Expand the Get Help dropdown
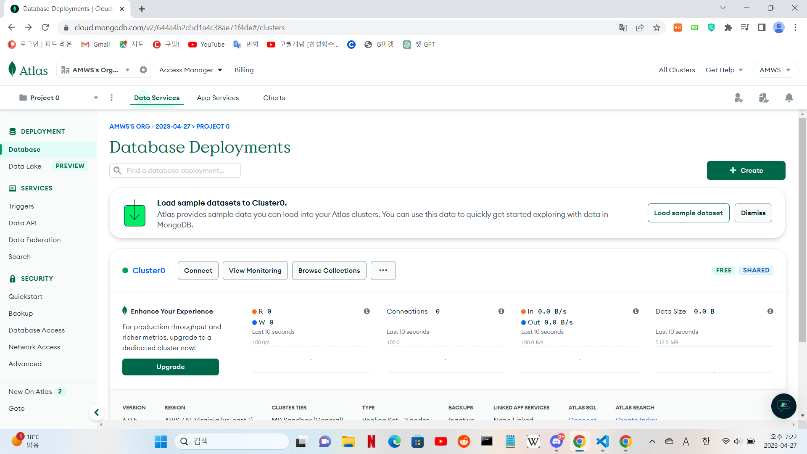Screen dimensions: 807x454 pyautogui.click(x=724, y=70)
